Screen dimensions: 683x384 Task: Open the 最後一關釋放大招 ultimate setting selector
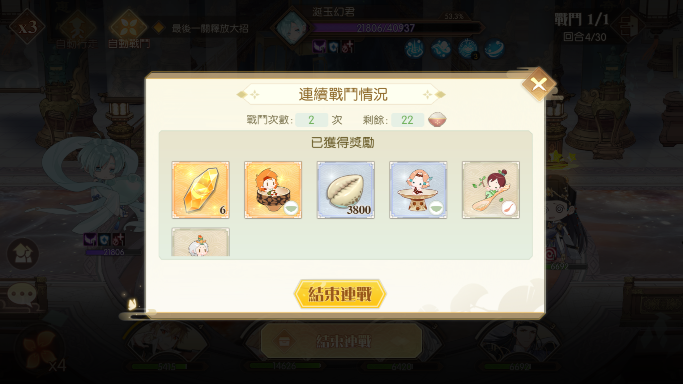coord(201,28)
